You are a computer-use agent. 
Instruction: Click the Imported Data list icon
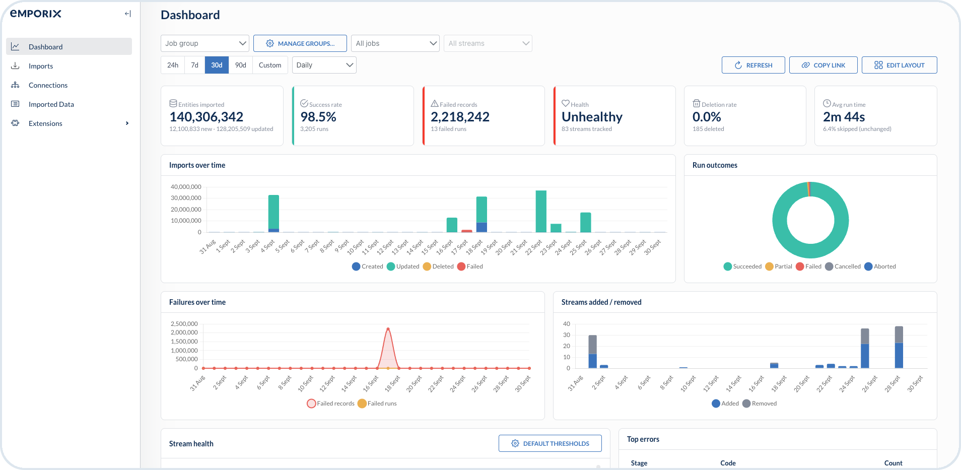pos(15,104)
